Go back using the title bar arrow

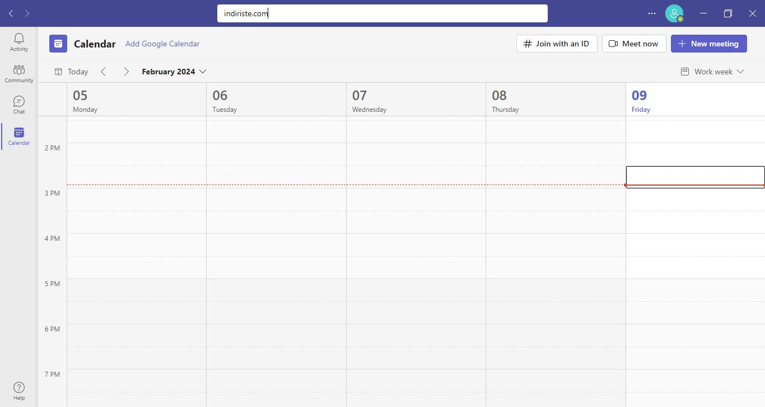point(11,13)
